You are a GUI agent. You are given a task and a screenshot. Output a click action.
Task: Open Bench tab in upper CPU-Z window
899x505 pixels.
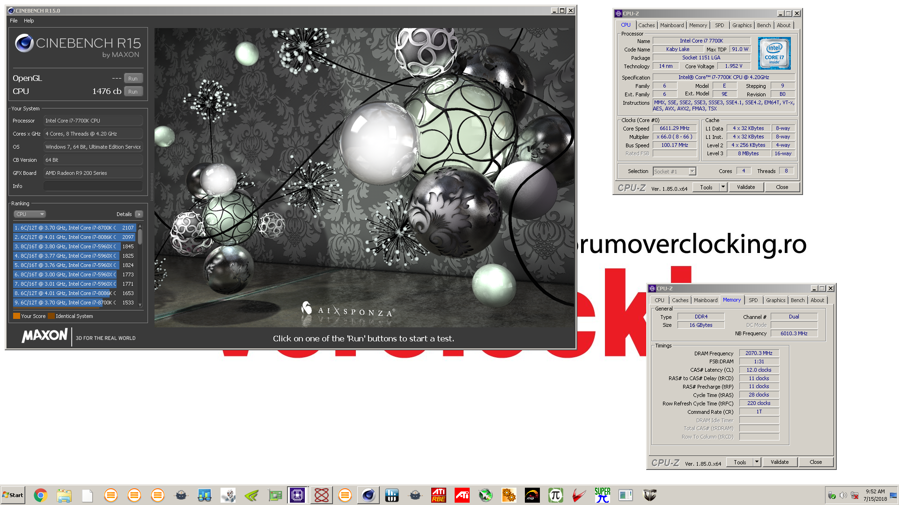point(764,25)
